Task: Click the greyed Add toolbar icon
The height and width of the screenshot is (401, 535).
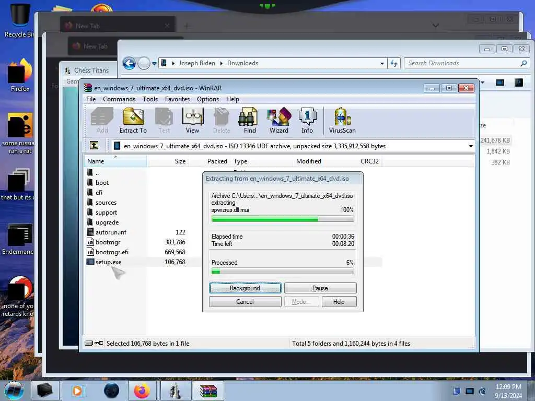Action: coord(102,121)
